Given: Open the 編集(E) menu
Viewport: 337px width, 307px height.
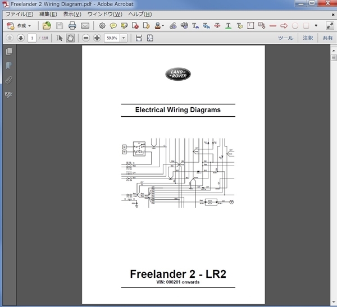Looking at the screenshot, I should click(x=48, y=14).
